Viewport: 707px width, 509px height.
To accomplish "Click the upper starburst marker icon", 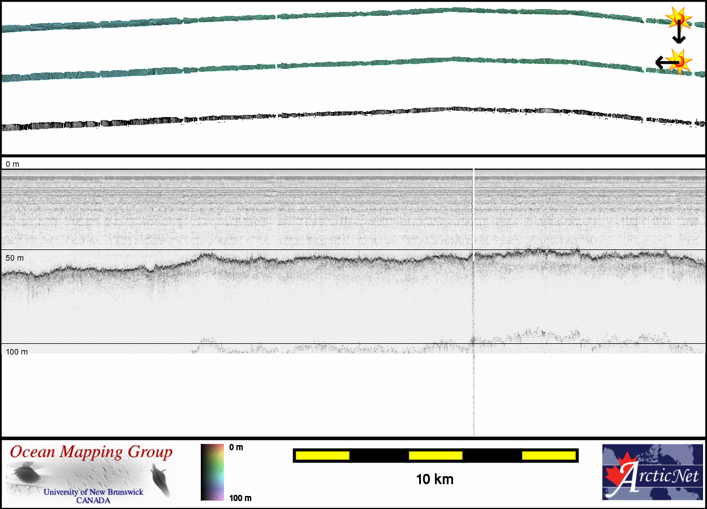I will pos(678,19).
